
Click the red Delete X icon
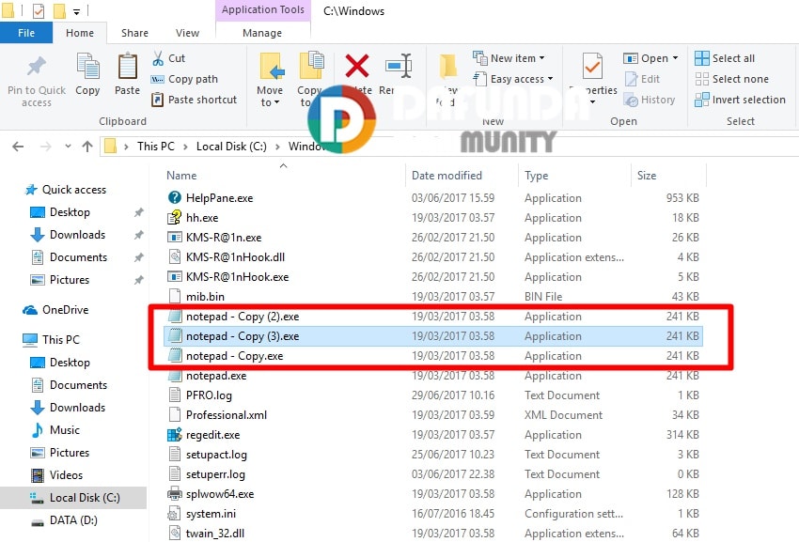click(357, 68)
